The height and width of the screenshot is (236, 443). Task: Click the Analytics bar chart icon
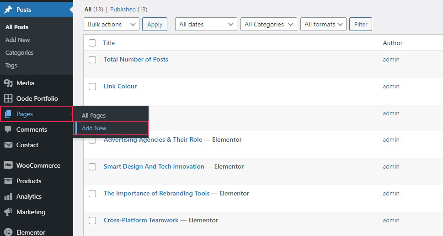[x=8, y=196]
